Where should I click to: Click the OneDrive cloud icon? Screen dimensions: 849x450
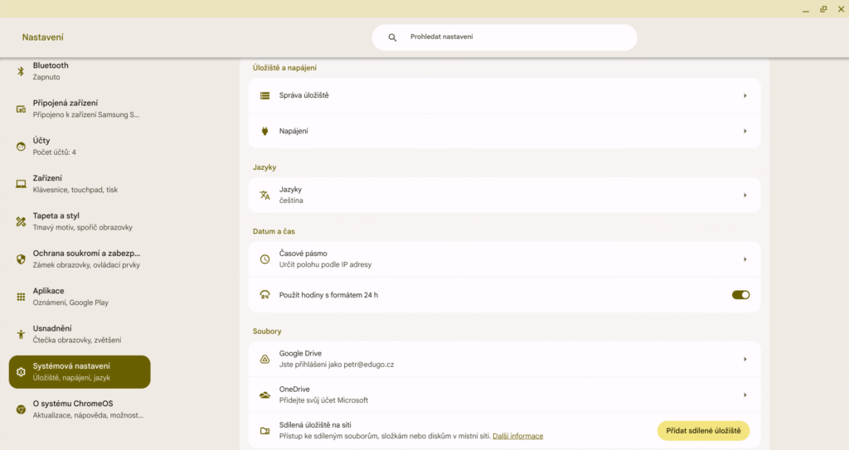click(265, 395)
